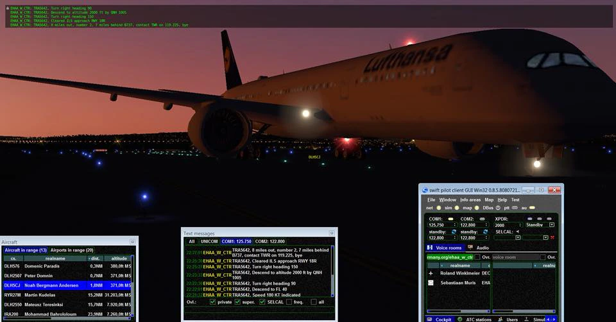Switch to Airports in range tab
616x322 pixels.
[x=72, y=250]
